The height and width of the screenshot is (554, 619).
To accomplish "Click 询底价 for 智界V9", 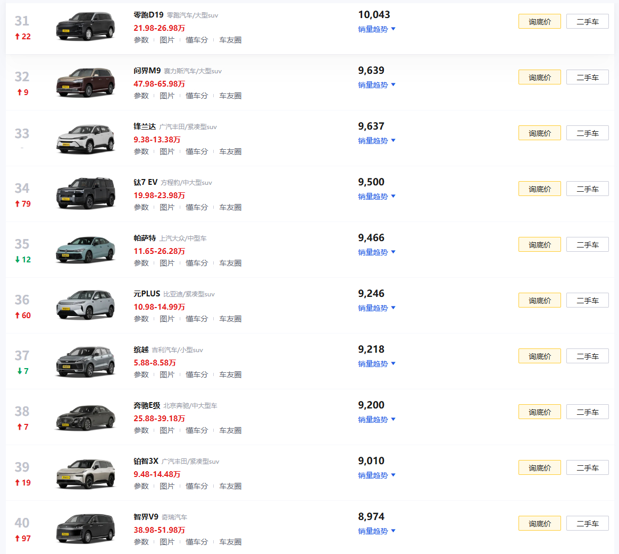I will click(x=539, y=524).
